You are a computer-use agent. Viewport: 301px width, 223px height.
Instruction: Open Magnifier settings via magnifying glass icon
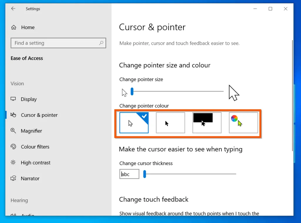(14, 131)
